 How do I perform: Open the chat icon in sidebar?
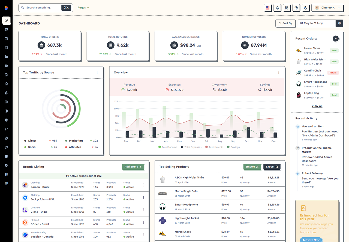pos(6,29)
